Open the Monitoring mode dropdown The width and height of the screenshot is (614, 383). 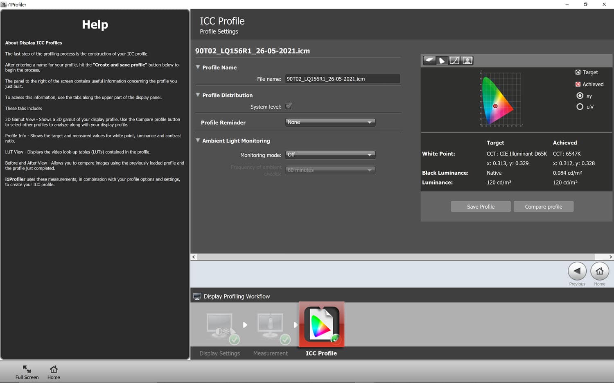330,155
